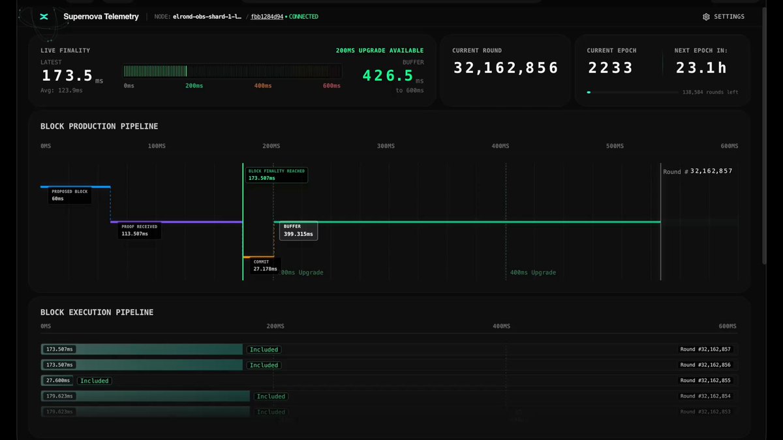Click the Block Execution Pipeline heading
The height and width of the screenshot is (440, 783).
[x=97, y=312]
